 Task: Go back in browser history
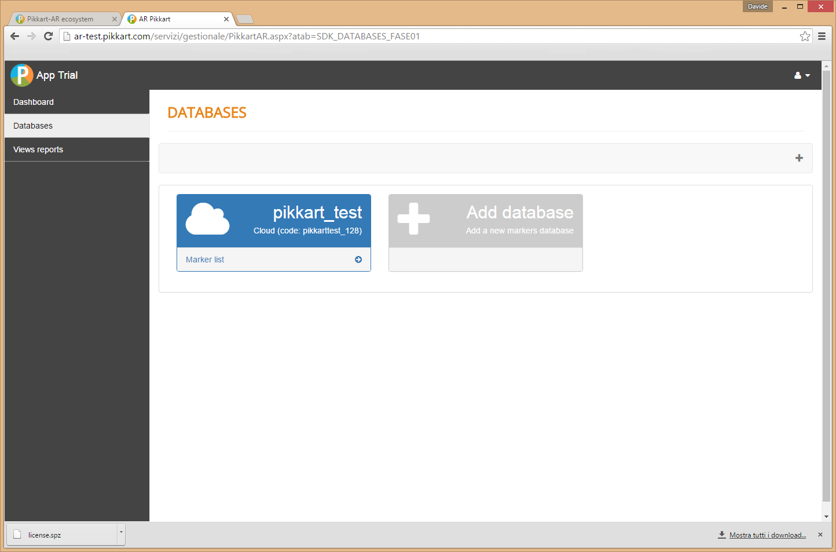click(15, 36)
